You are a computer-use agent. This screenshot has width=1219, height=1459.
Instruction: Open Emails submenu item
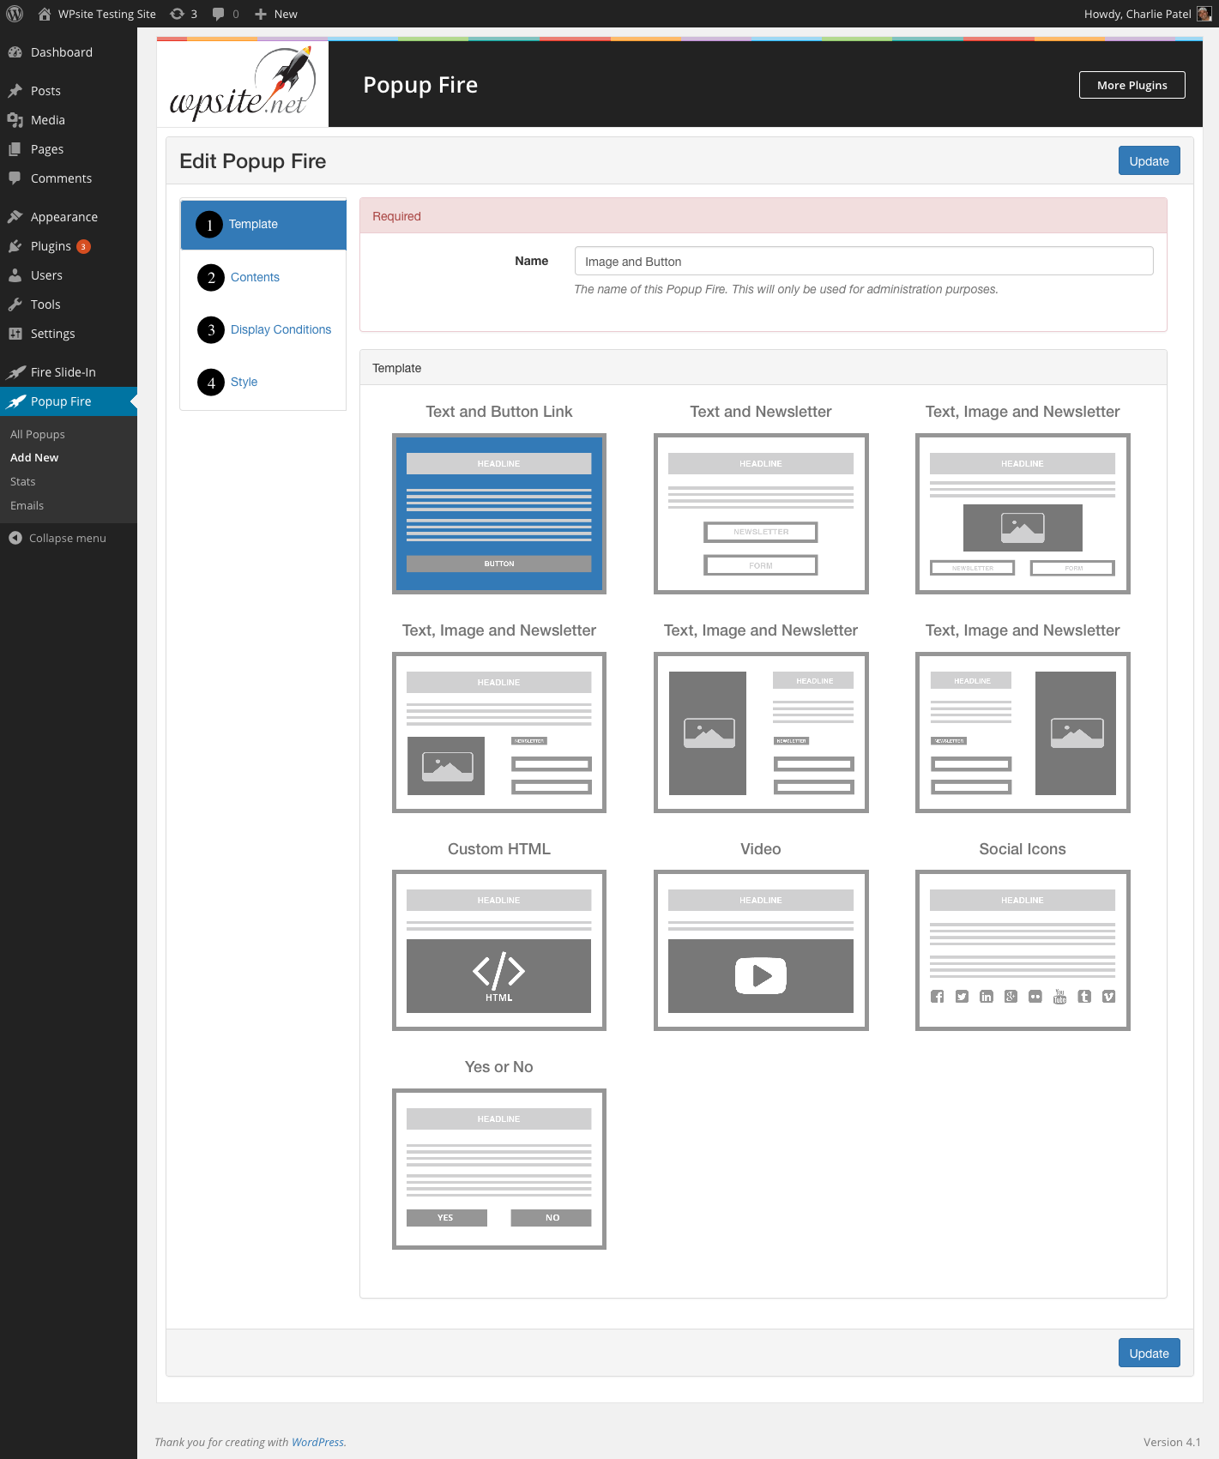[27, 506]
